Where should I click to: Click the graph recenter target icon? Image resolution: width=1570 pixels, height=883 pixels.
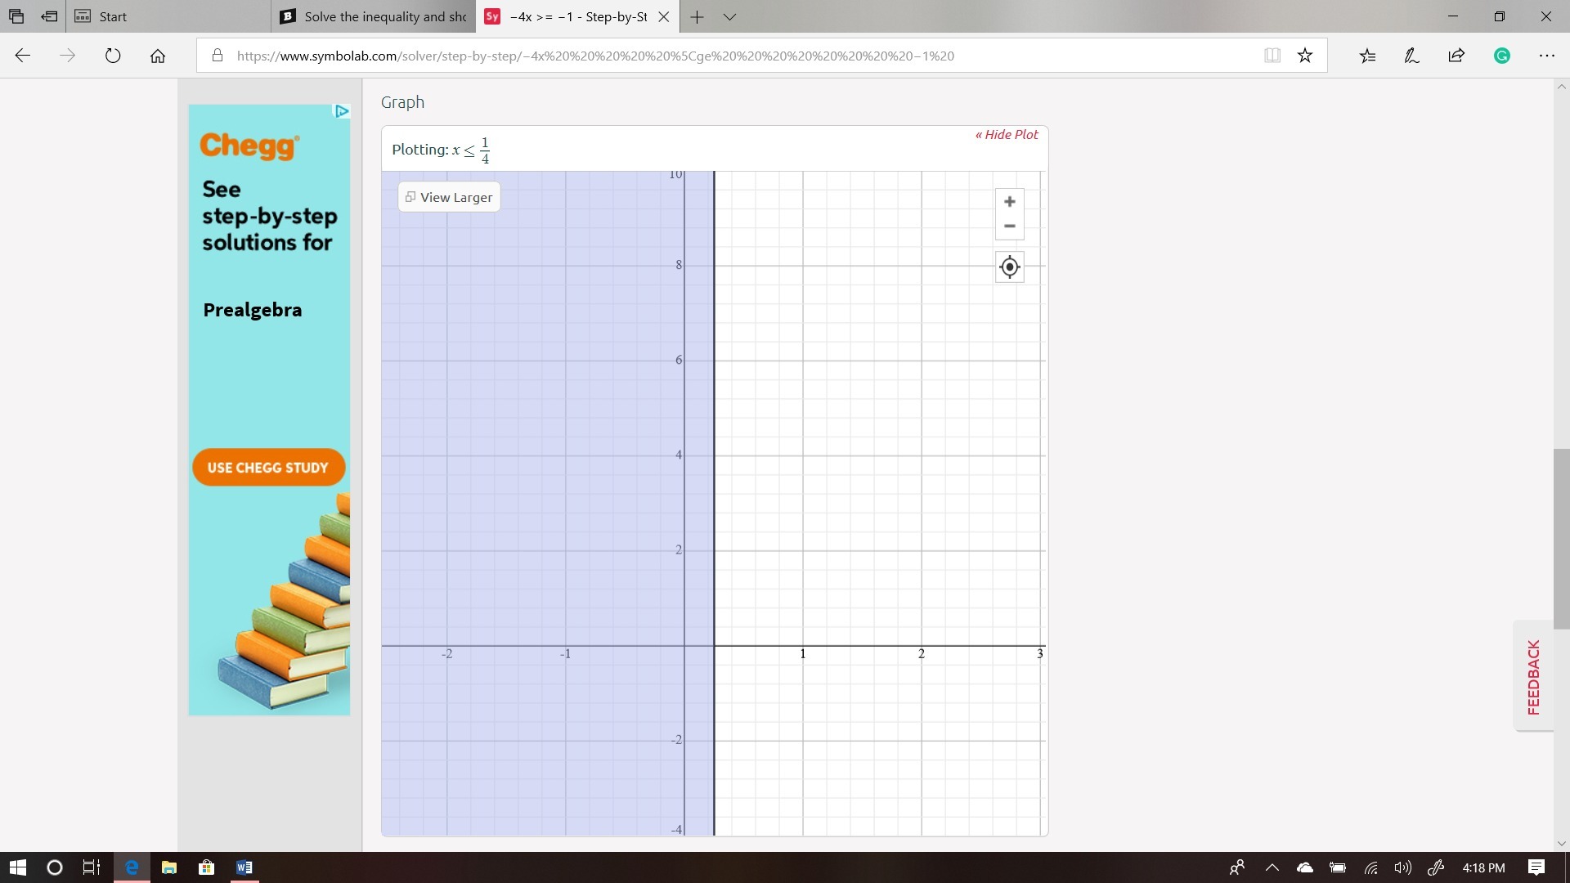point(1009,267)
